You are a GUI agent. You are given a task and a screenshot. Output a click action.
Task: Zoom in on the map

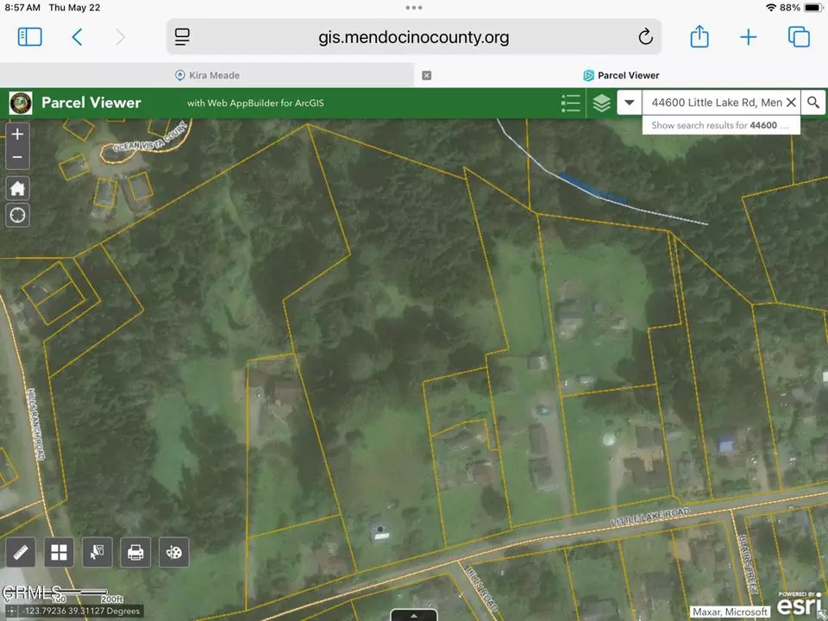click(17, 134)
